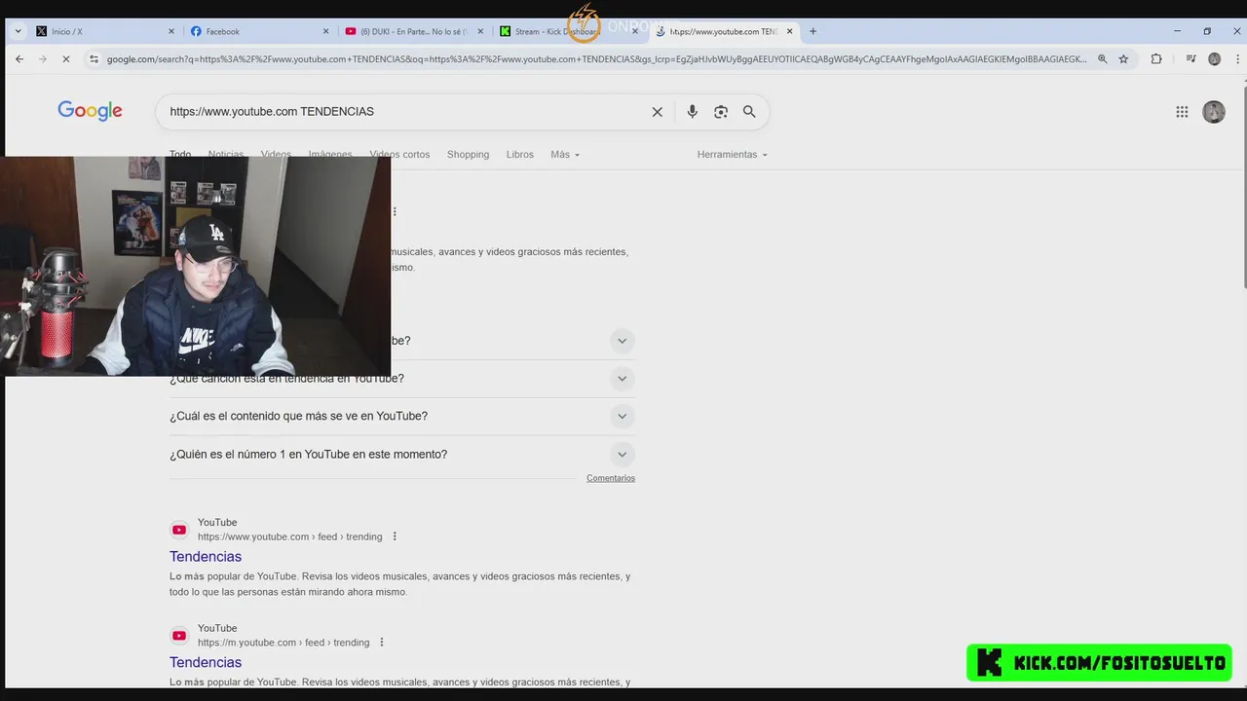Viewport: 1247px width, 701px height.
Task: Stop loading the current page
Action: pos(65,59)
